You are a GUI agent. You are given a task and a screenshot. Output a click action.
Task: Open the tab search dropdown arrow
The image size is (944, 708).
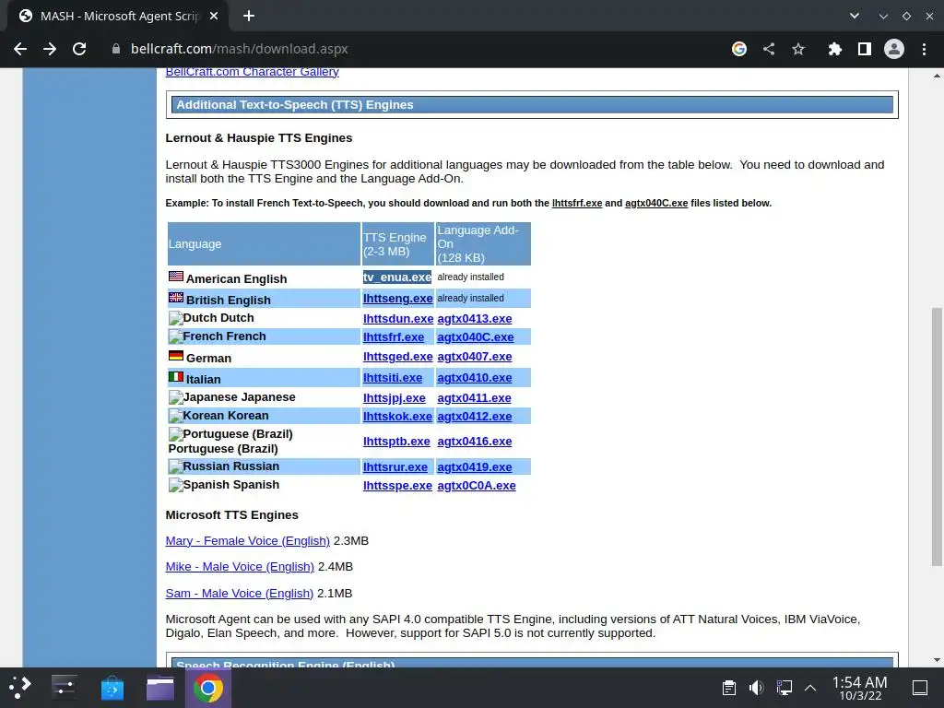pyautogui.click(x=855, y=17)
